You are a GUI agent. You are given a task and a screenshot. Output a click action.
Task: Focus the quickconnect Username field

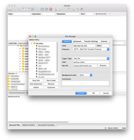48,14
